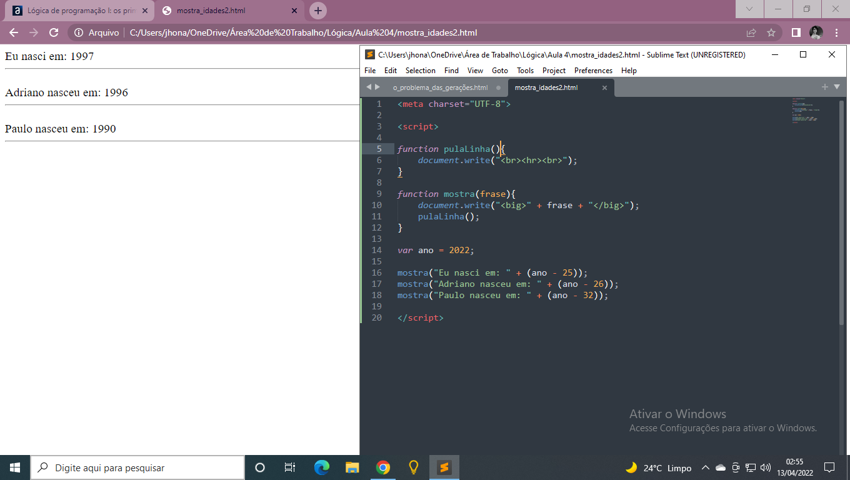Screen dimensions: 850x480
Task: Click the closing '</script>' tag
Action: tap(420, 317)
